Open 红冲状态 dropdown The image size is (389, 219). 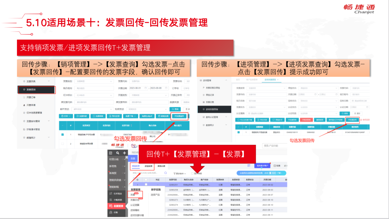94,95
